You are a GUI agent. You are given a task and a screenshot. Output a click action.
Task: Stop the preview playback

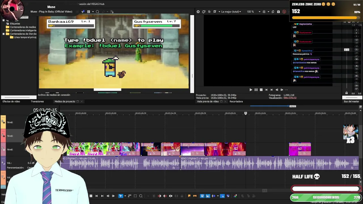coord(261,90)
